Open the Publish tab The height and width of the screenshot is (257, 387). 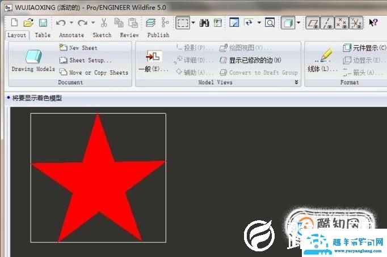coord(158,35)
